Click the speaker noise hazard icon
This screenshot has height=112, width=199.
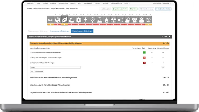(120, 20)
